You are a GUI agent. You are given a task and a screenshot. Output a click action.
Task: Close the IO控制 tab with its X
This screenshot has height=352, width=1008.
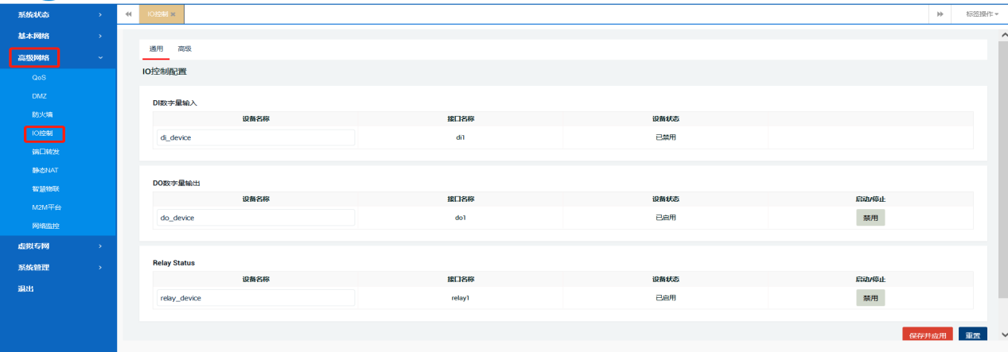[x=173, y=14]
